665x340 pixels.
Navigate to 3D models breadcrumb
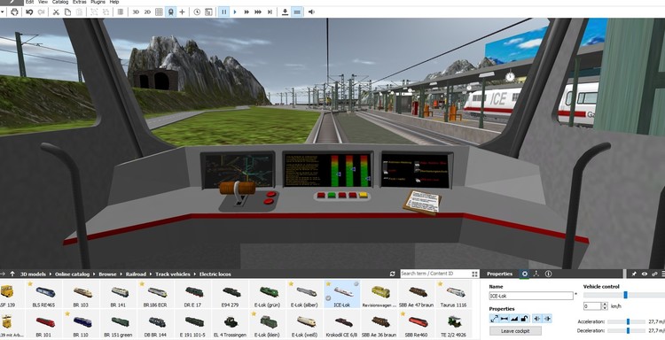pyautogui.click(x=33, y=274)
